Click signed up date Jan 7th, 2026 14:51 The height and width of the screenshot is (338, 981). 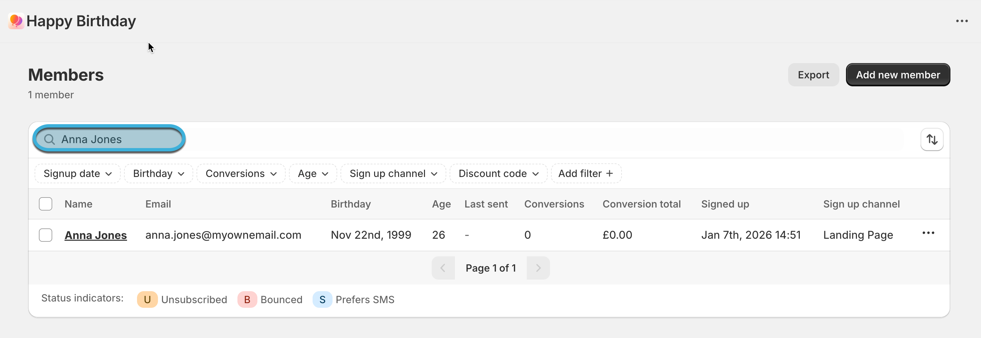pyautogui.click(x=751, y=235)
